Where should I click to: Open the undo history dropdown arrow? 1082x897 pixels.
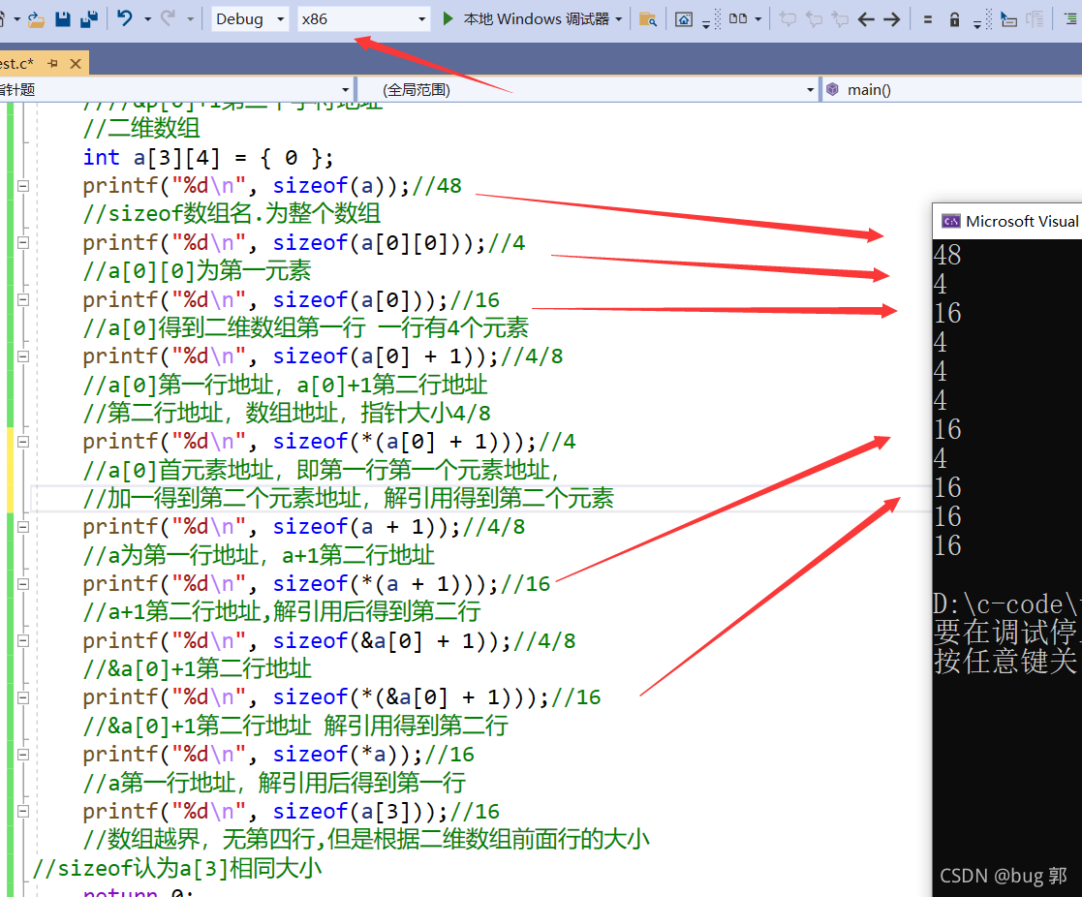coord(147,19)
